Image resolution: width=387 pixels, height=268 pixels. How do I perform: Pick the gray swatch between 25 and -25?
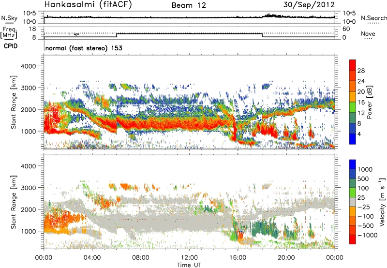click(x=353, y=202)
